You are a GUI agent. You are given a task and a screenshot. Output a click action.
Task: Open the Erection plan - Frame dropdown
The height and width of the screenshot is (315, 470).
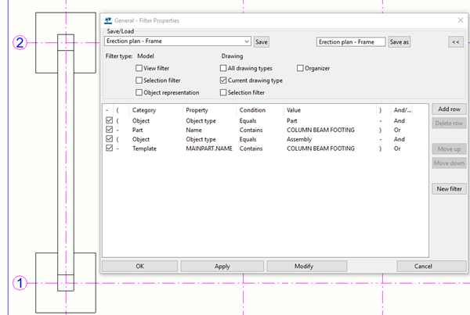click(x=247, y=41)
